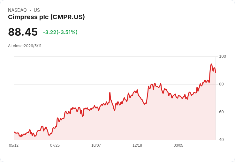Click the At close:2026/5/11 timestamp

pos(25,46)
